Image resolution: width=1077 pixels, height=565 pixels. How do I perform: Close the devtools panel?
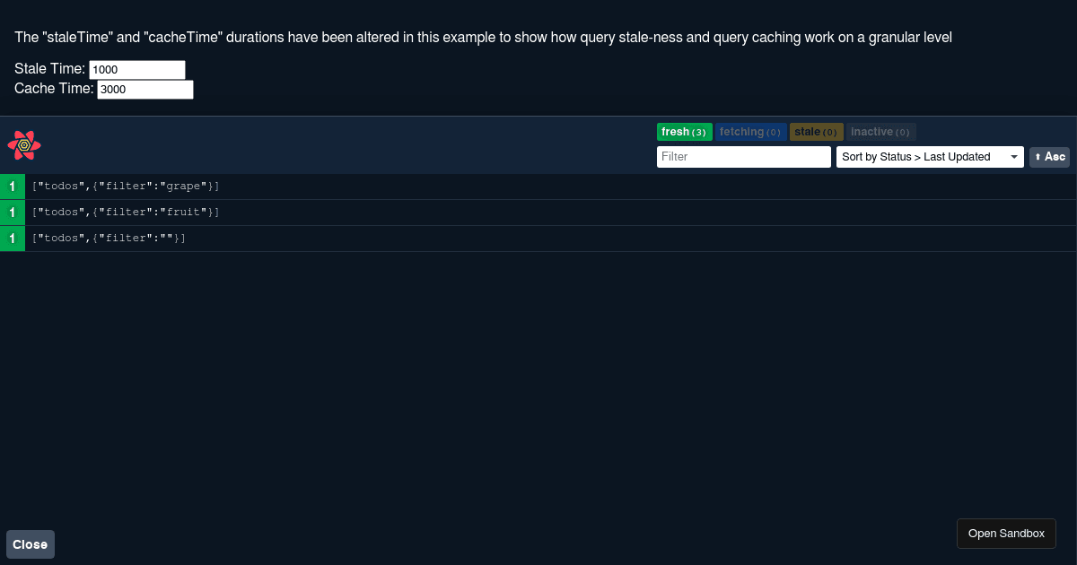31,544
